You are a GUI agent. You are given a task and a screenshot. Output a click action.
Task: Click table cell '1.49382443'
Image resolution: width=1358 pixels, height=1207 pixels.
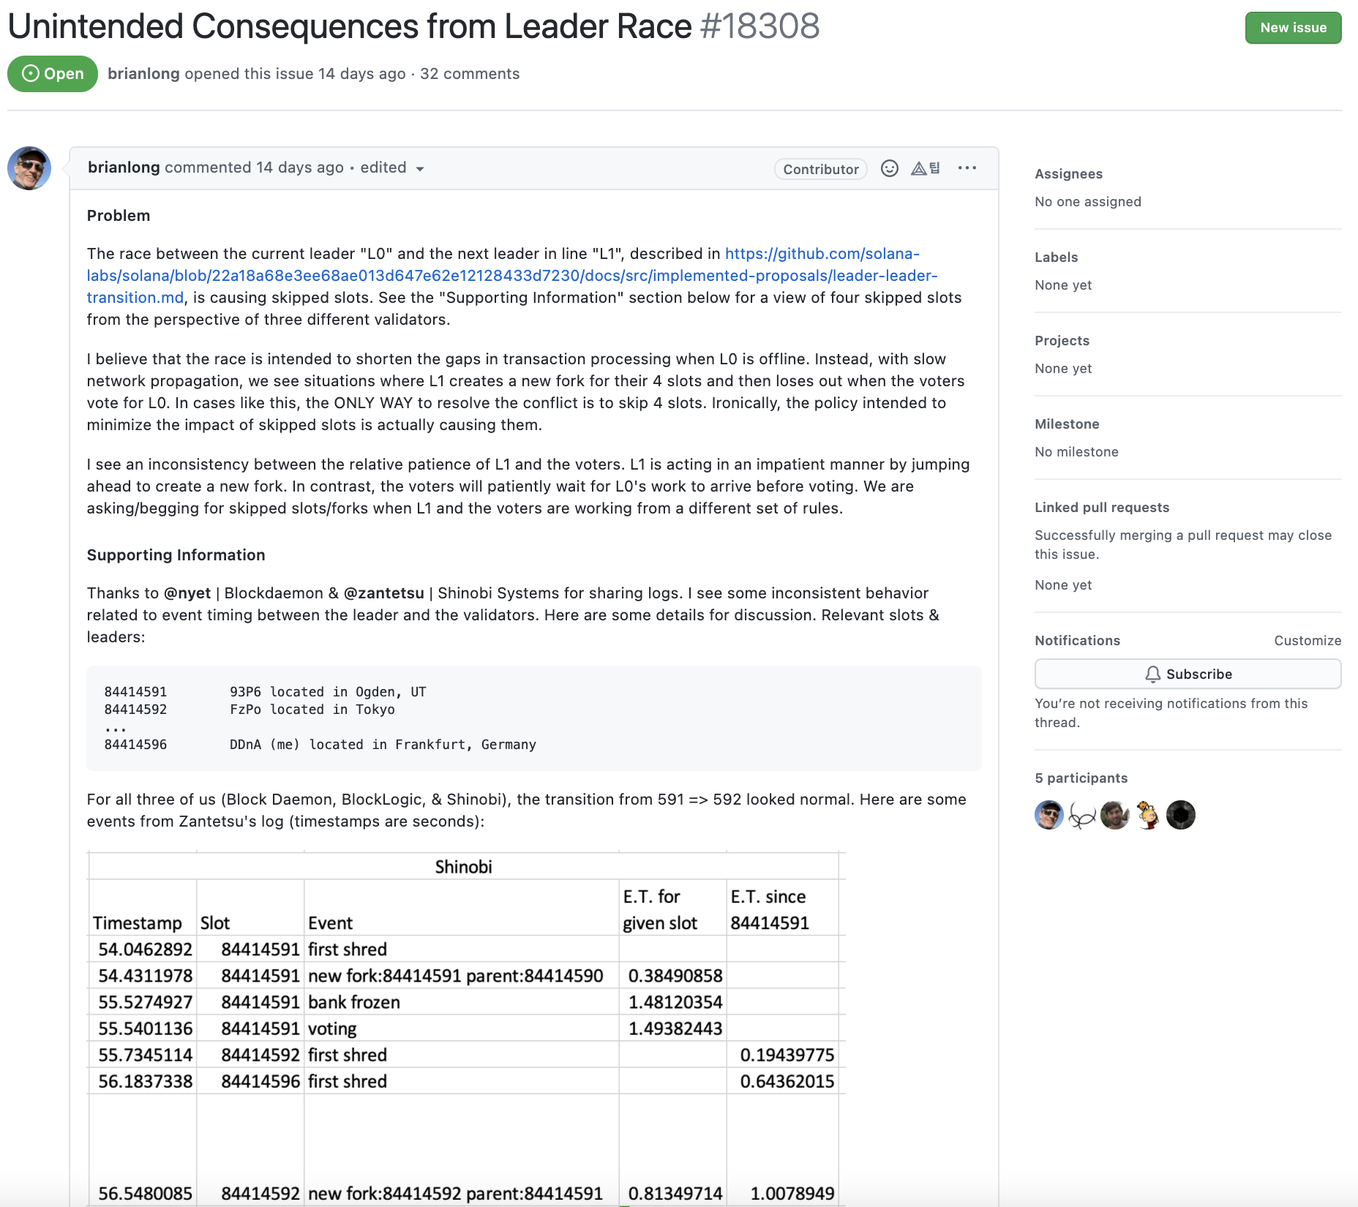tap(675, 1029)
